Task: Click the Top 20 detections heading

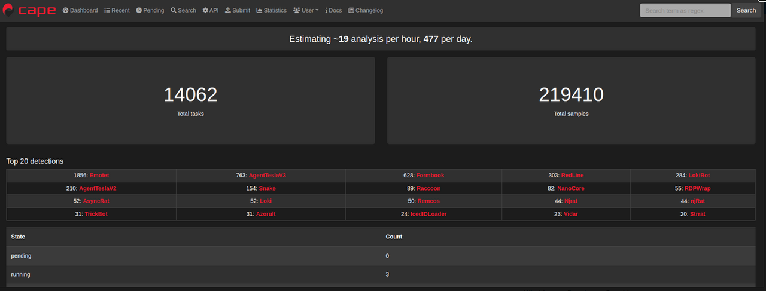Action: (x=35, y=161)
